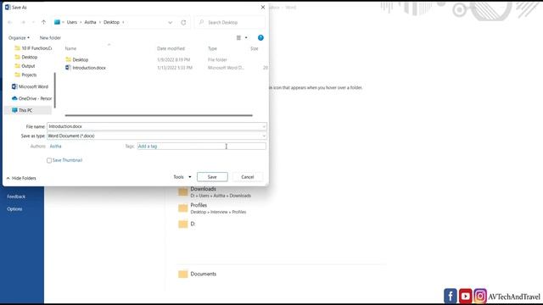The image size is (543, 305).
Task: Open Feedback in Word sidebar
Action: [x=16, y=197]
